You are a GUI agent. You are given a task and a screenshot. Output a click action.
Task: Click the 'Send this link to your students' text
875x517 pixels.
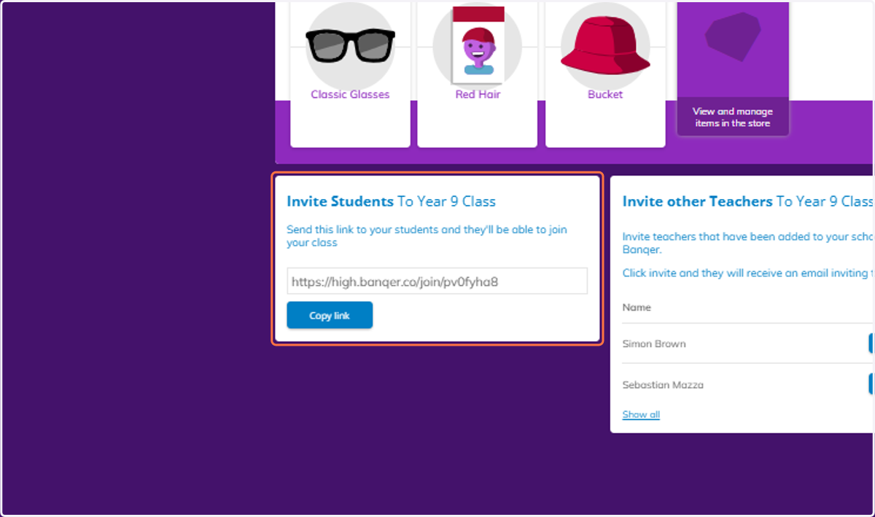pos(427,236)
